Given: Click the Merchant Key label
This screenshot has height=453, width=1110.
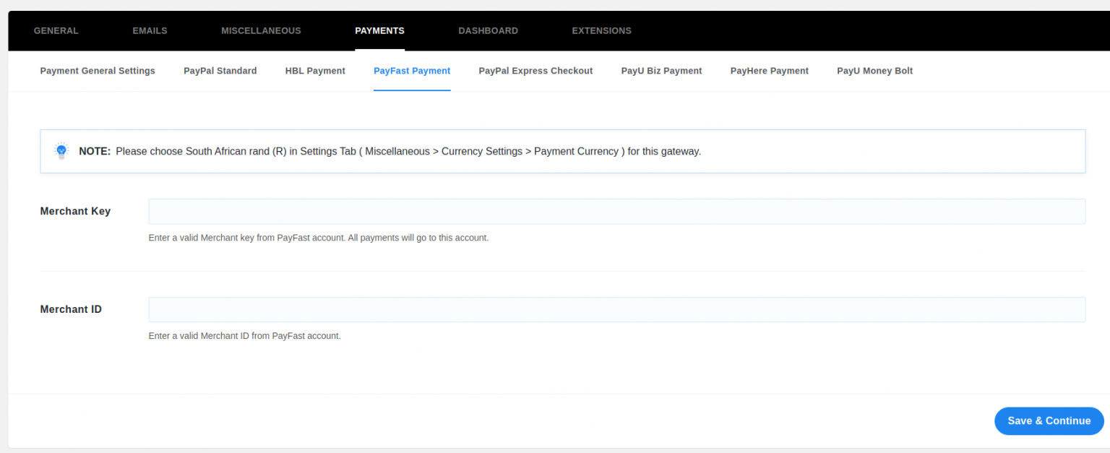Looking at the screenshot, I should 75,211.
